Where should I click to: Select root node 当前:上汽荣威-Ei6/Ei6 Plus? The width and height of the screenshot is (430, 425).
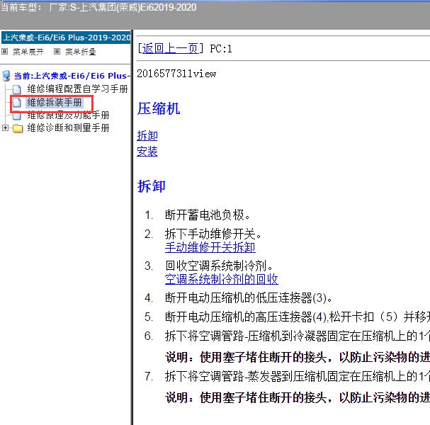click(72, 76)
